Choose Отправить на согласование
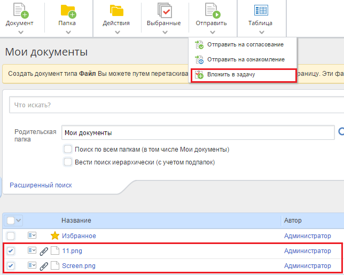This screenshot has height=275, width=344. click(245, 44)
